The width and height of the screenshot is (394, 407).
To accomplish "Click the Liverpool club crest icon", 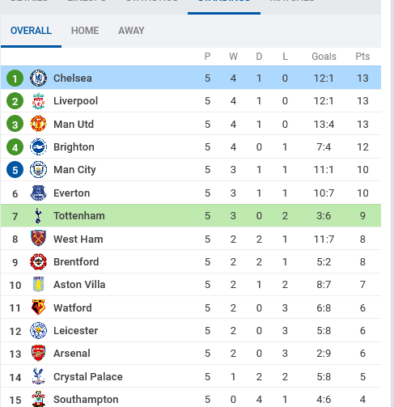I will [38, 101].
